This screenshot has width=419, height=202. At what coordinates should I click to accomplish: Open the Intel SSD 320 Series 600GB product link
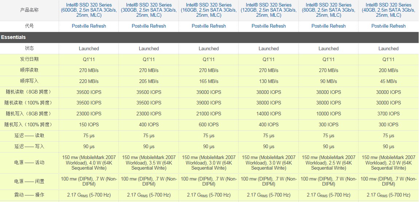tap(89, 10)
